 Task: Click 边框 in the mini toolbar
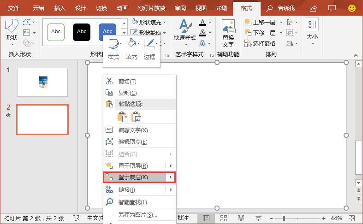coord(149,49)
